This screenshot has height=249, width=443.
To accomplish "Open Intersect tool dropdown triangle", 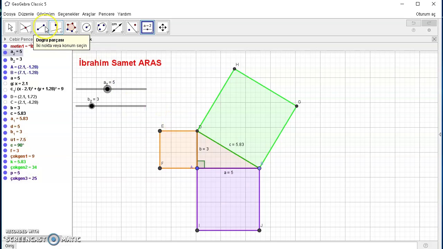I will (x=30, y=33).
